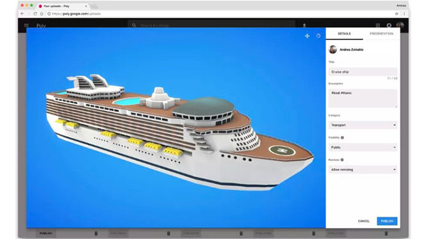Open the account avatar in the header
426x239 pixels.
(x=400, y=25)
